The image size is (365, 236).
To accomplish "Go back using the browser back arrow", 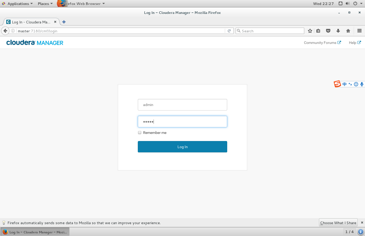I will [5, 31].
